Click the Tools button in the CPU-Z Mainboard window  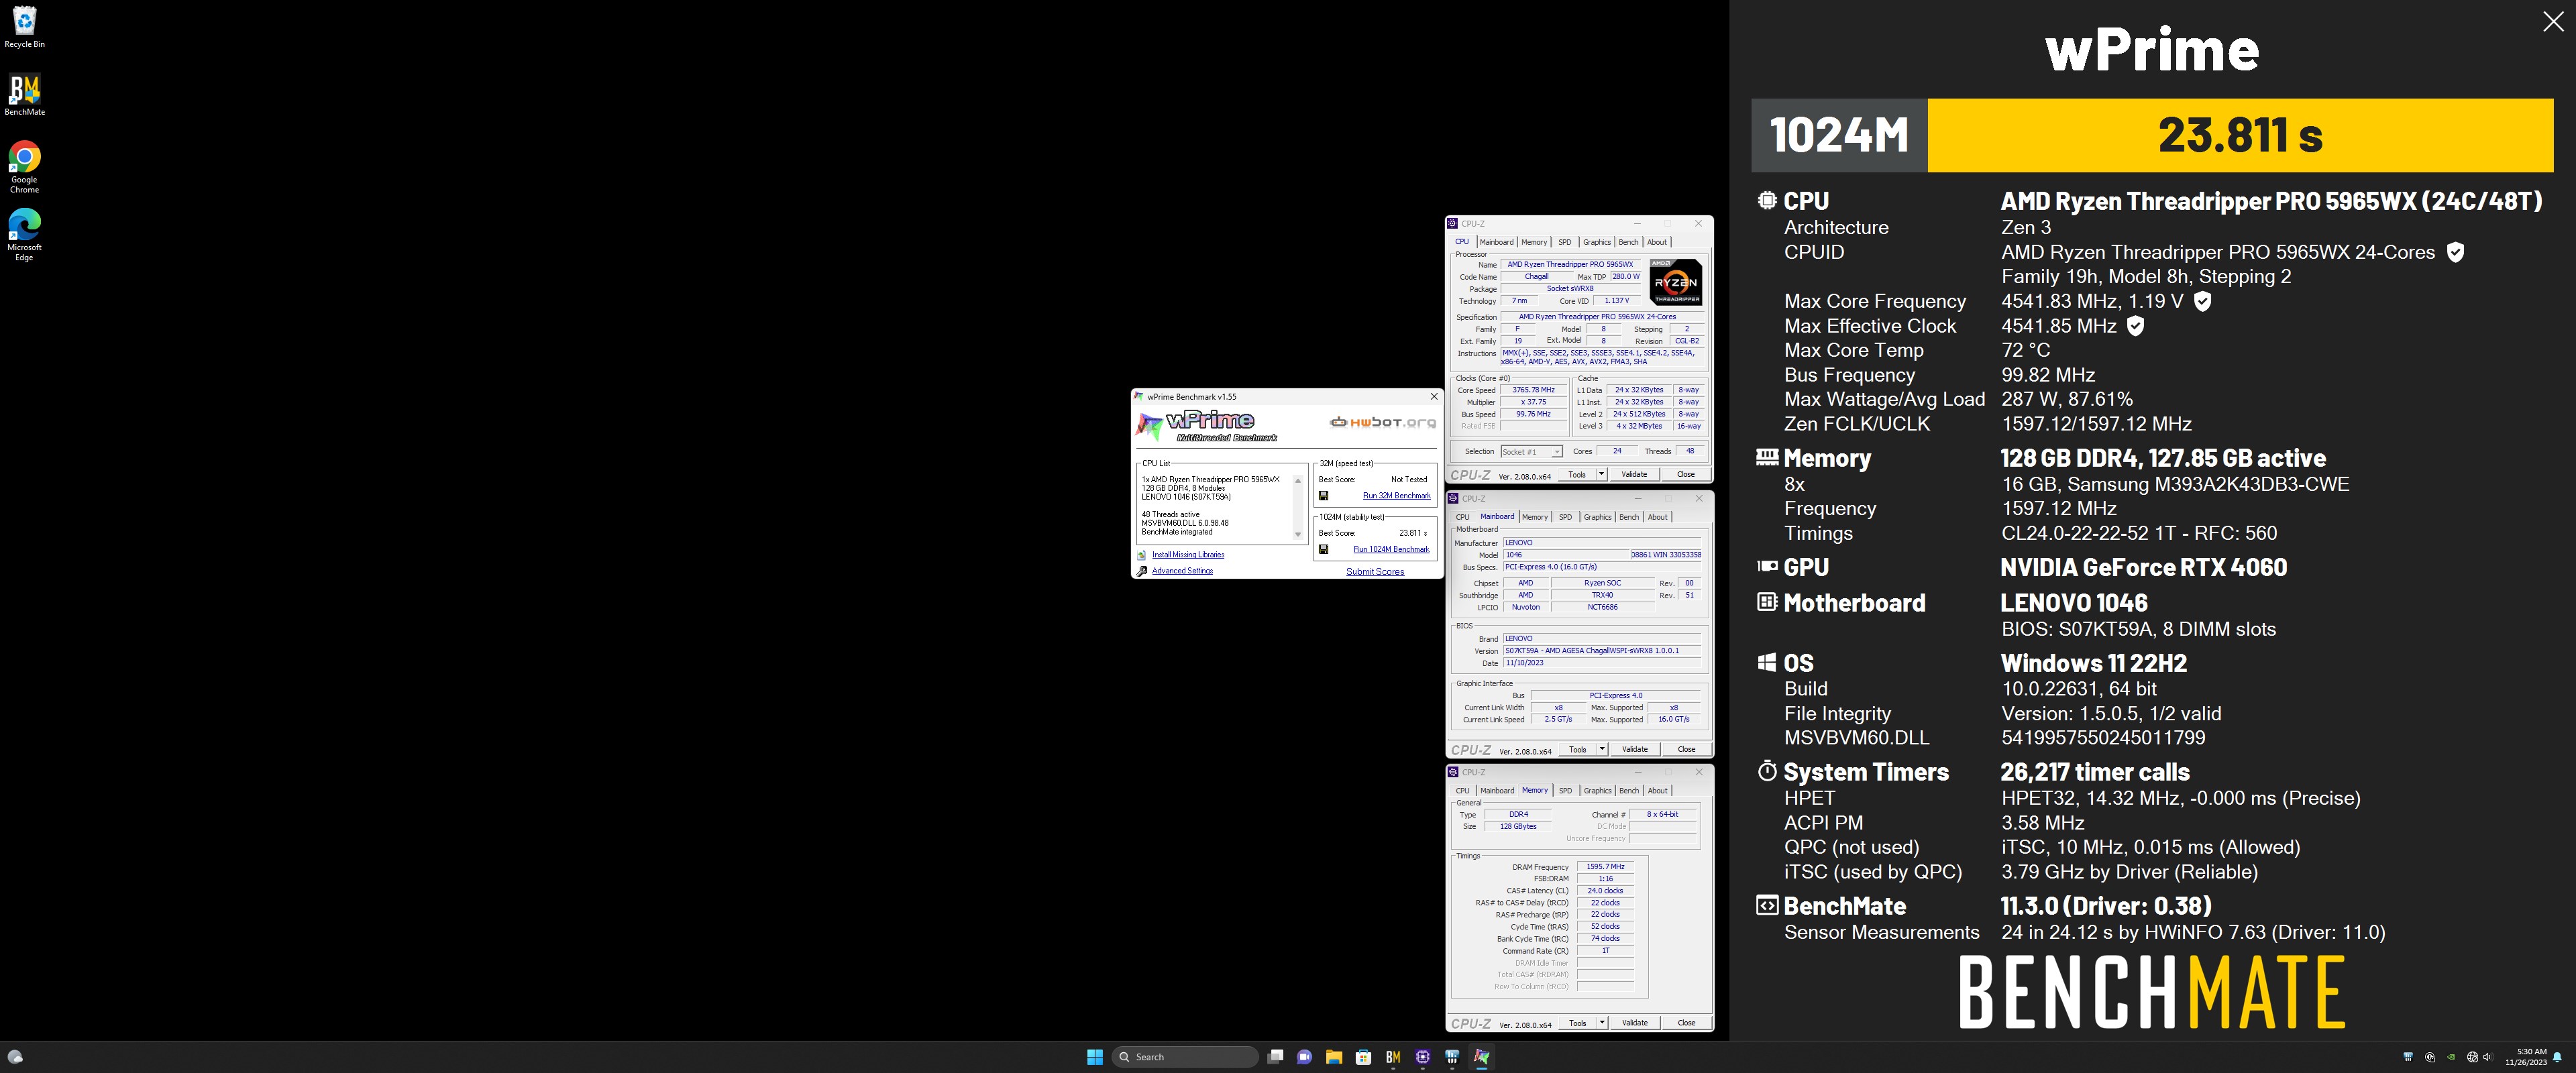1578,749
